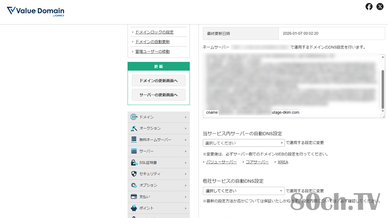Follow the バリューサーバー link
The width and height of the screenshot is (388, 218).
pos(222,162)
